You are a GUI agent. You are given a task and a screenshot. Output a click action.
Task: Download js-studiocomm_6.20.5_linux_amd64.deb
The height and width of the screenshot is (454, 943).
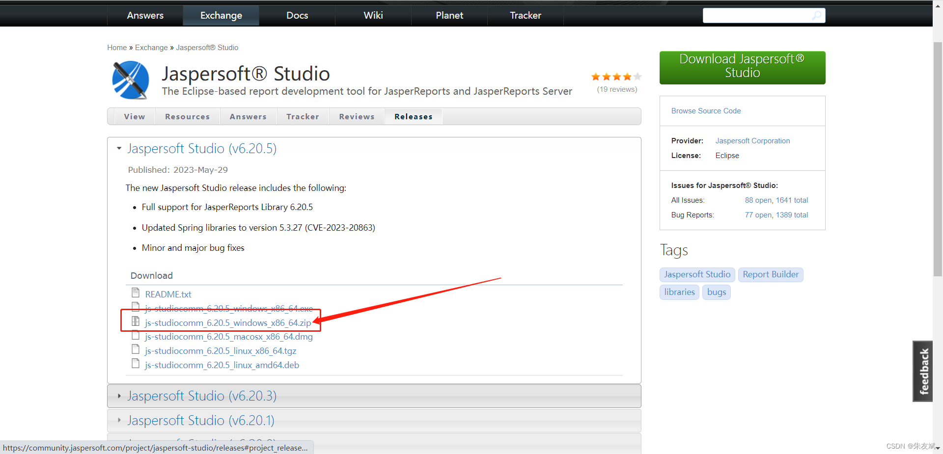(222, 365)
